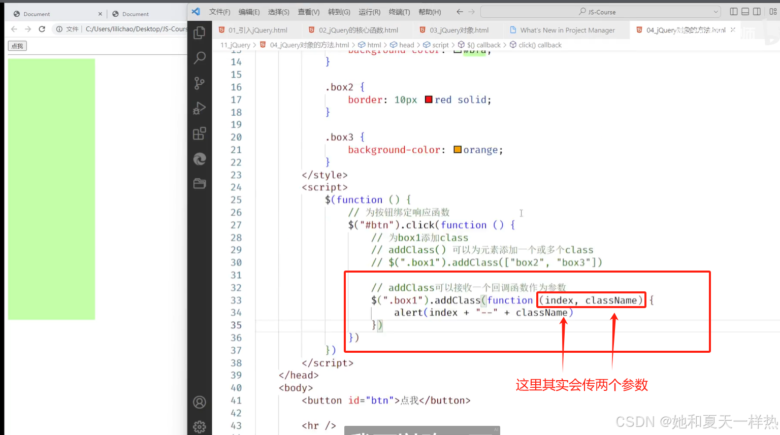780x435 pixels.
Task: Close the 04_jQuery editor tab
Action: point(733,30)
